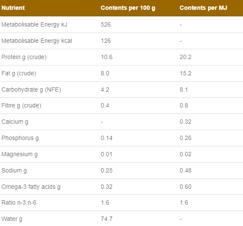Viewport: 243px width, 226px height.
Task: Select the Metabolisable Energy kJ row label
Action: (x=34, y=25)
